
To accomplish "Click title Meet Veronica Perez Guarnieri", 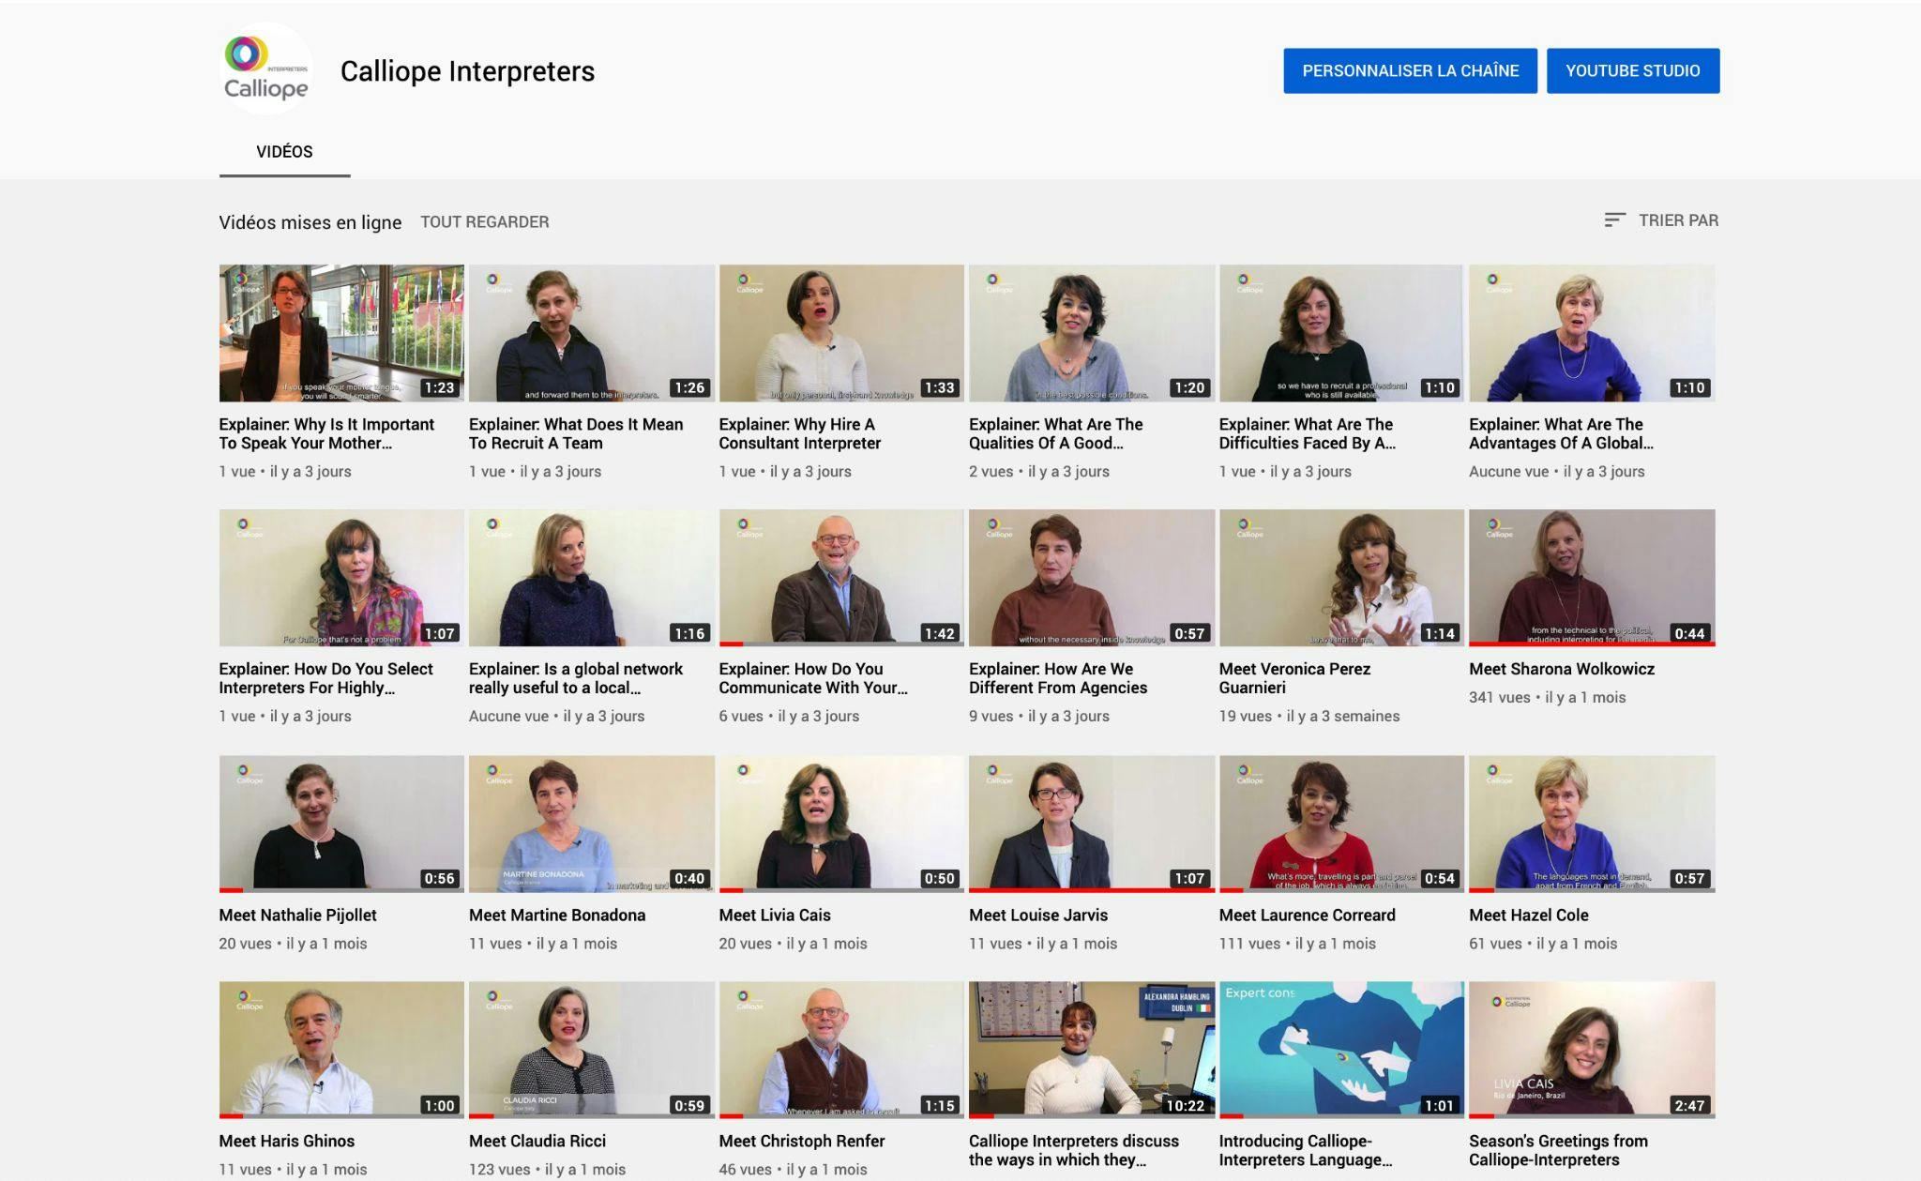I will [1294, 678].
